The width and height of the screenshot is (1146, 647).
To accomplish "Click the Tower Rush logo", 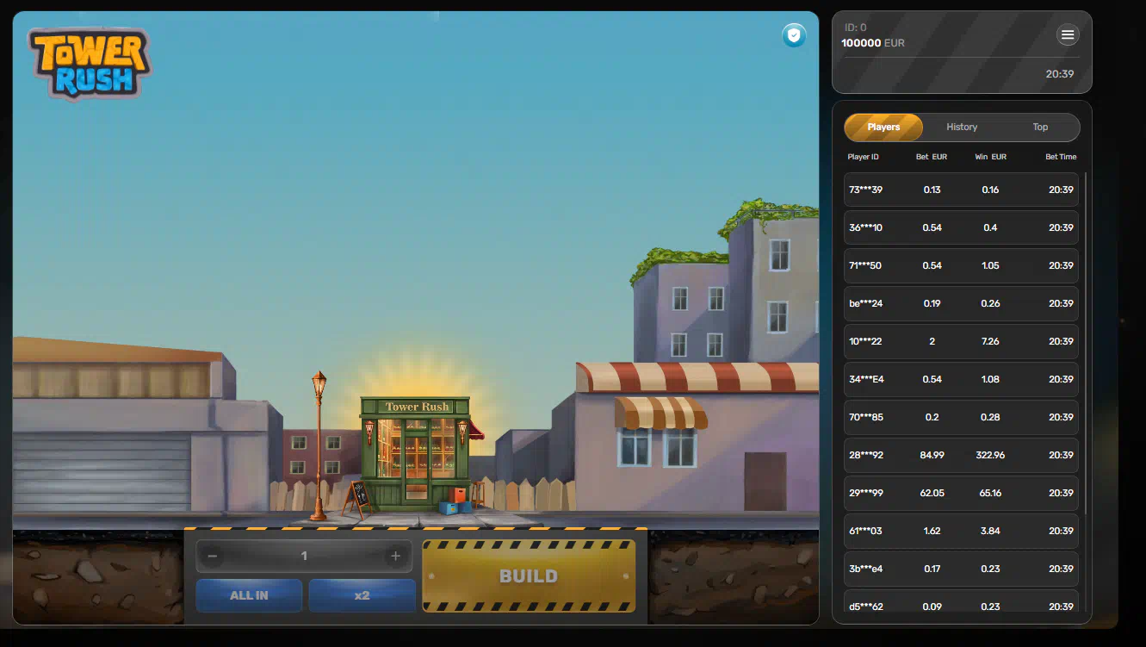I will point(90,64).
